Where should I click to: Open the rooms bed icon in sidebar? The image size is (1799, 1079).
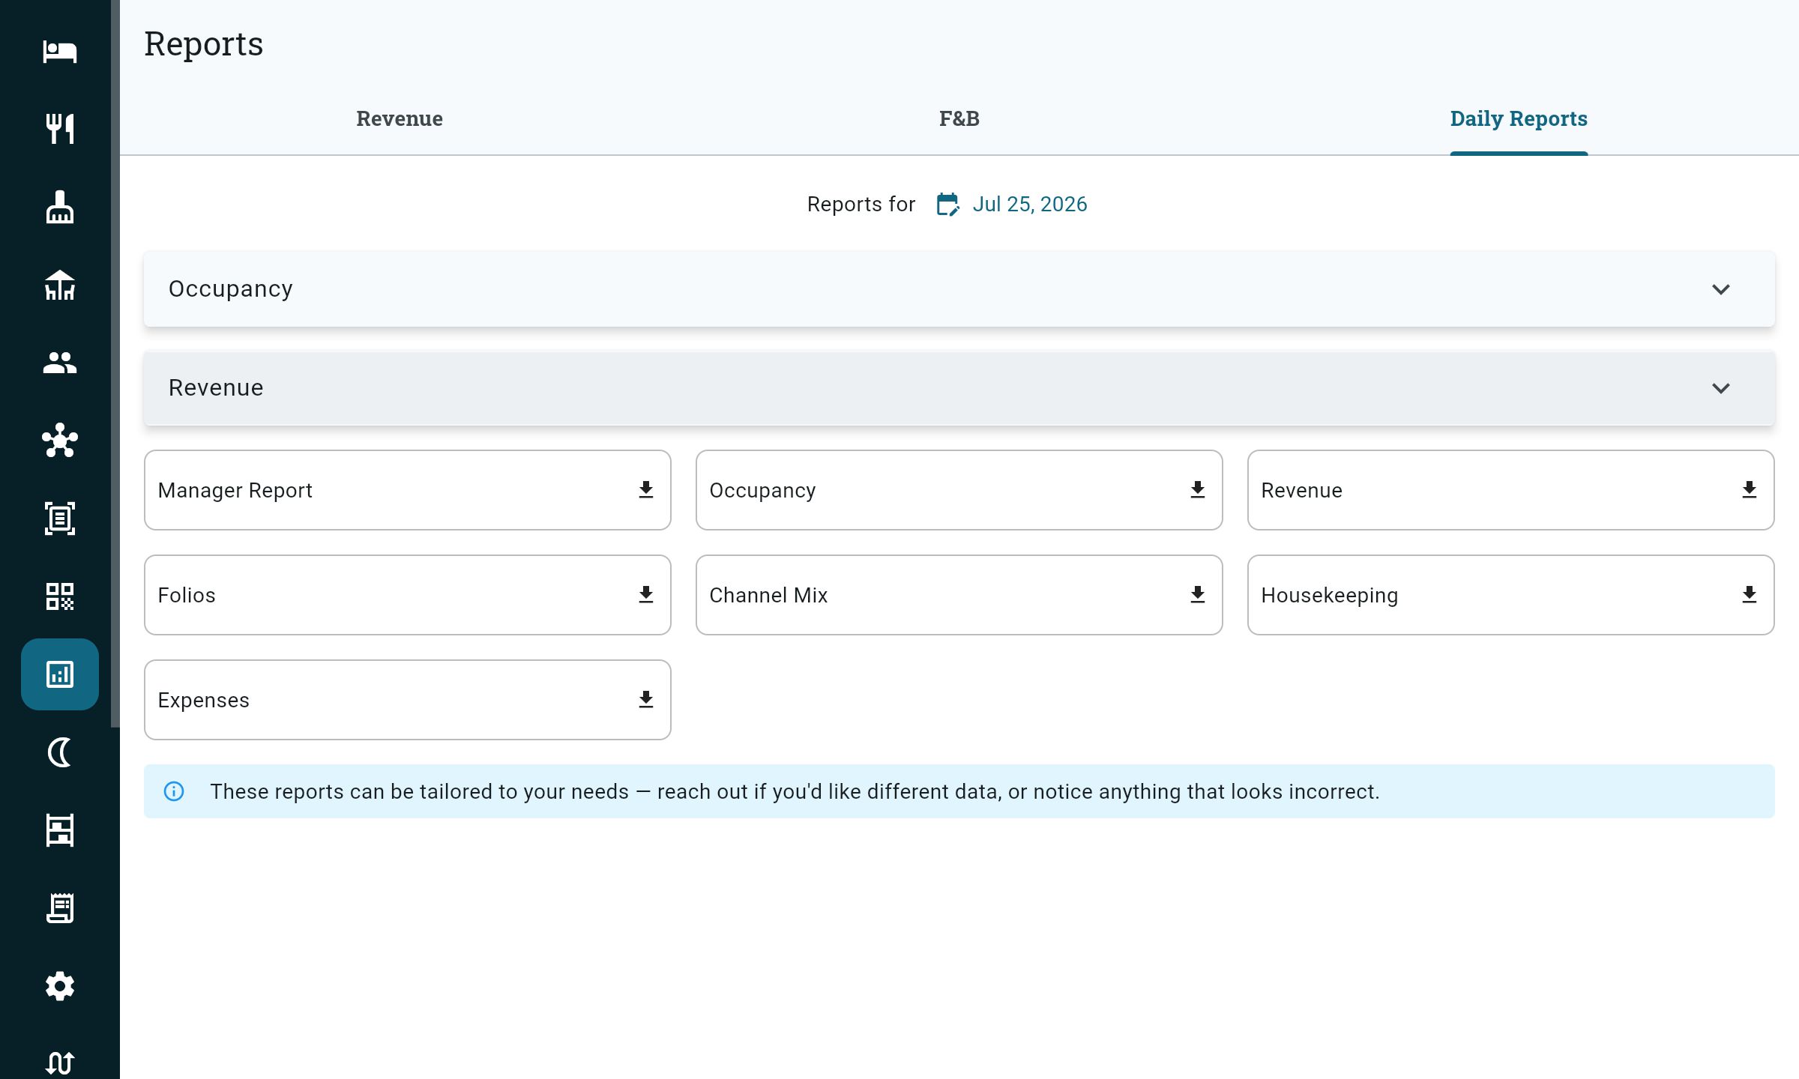point(60,51)
